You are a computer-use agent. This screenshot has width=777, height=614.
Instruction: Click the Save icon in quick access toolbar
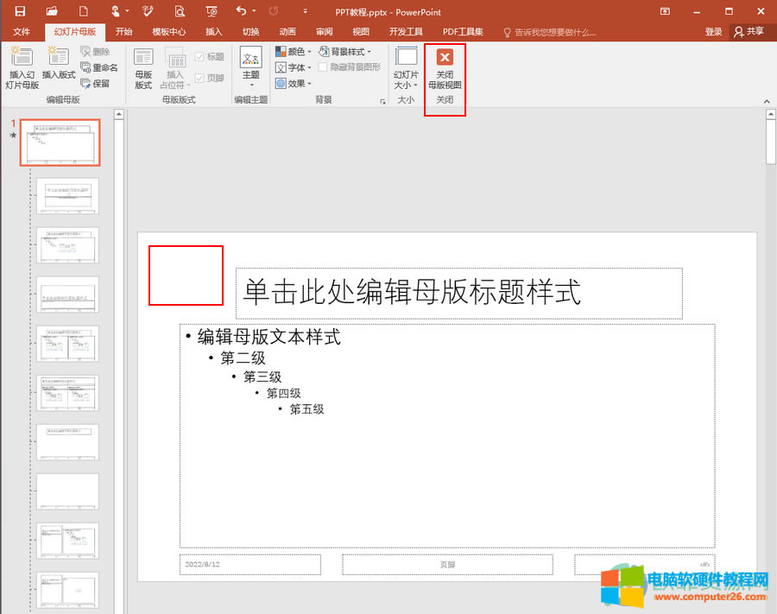point(20,11)
